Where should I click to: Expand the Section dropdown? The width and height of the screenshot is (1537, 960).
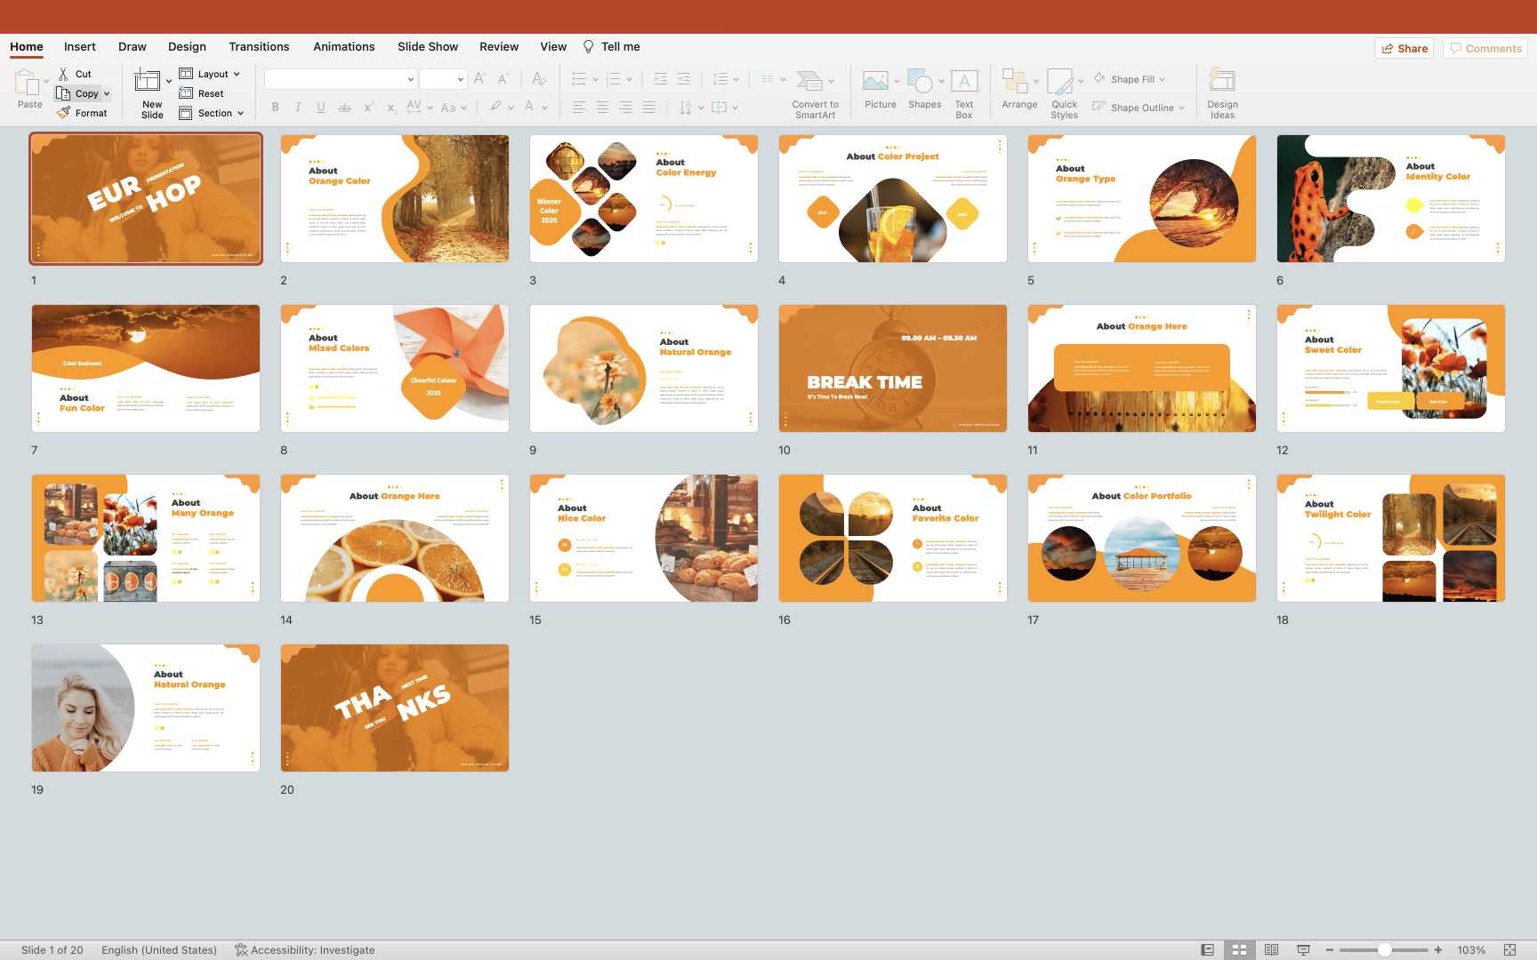click(x=240, y=114)
